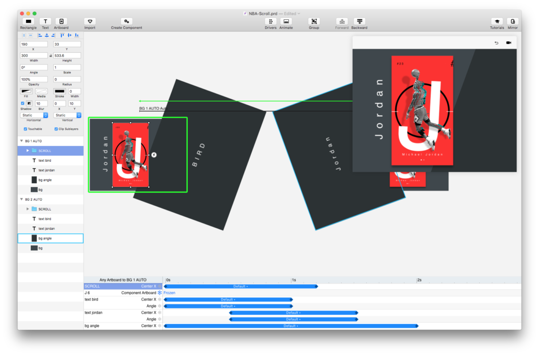Freeze the text jordan Center X animation
This screenshot has width=539, height=355.
tap(160, 313)
